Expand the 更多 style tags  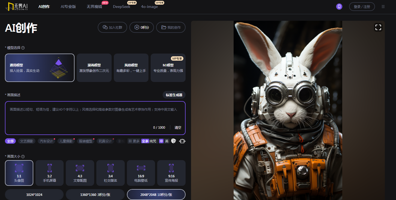pyautogui.click(x=134, y=141)
